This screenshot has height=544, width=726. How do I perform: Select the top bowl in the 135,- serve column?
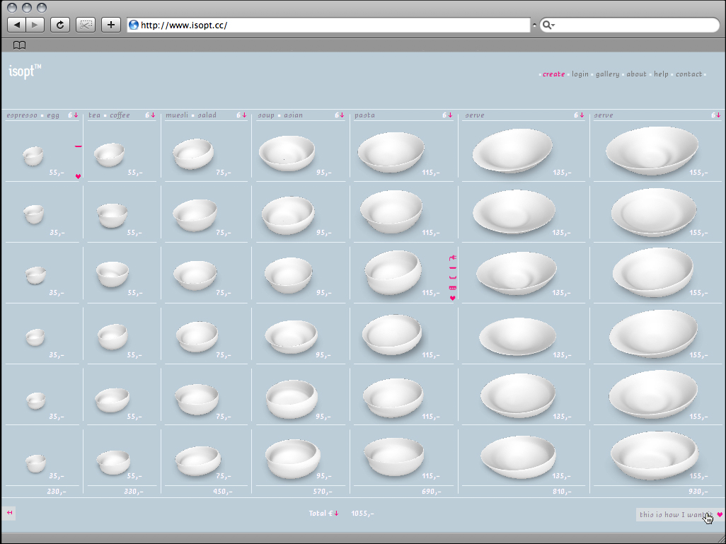click(512, 151)
